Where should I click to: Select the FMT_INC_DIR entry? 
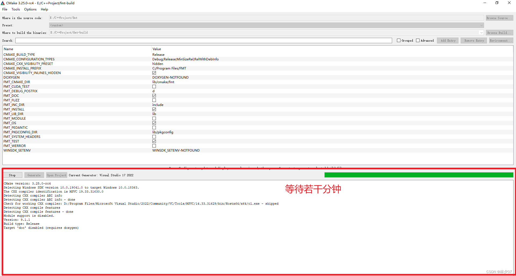pos(14,105)
